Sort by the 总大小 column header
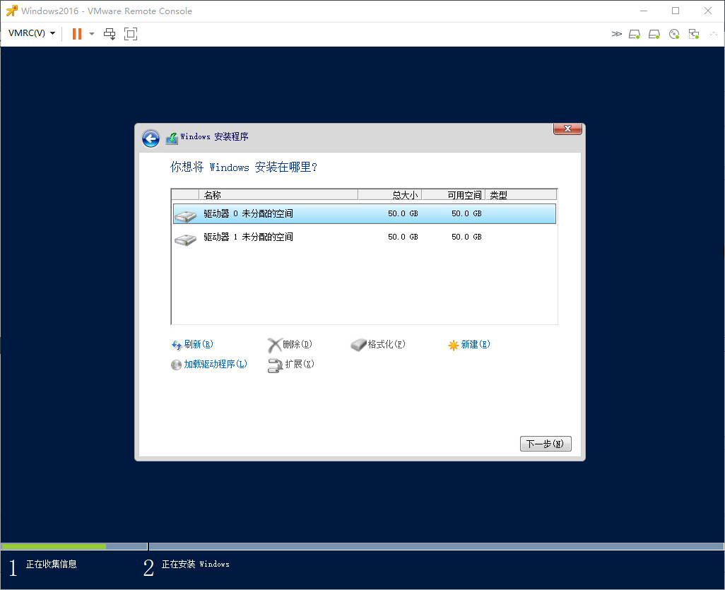This screenshot has width=725, height=590. [390, 194]
